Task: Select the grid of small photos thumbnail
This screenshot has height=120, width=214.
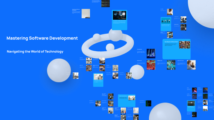Action: pyautogui.click(x=129, y=76)
